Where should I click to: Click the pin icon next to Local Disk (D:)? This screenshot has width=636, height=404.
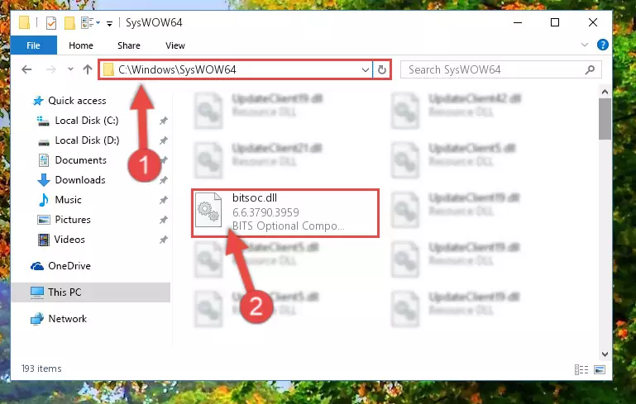[163, 140]
